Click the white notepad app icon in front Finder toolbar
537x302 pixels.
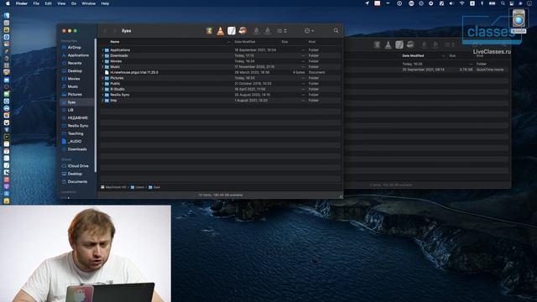coord(232,31)
